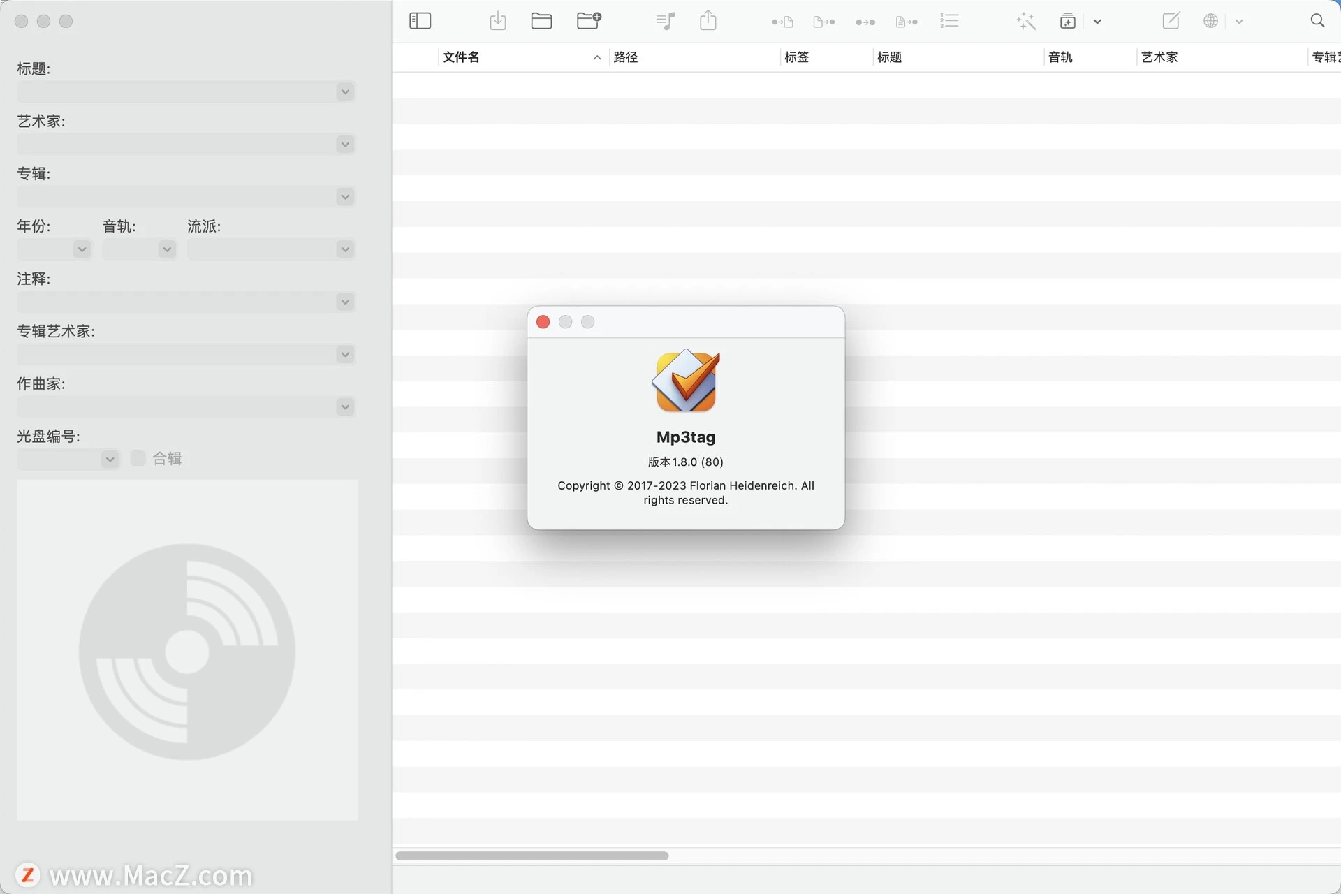This screenshot has width=1341, height=894.
Task: Expand the 艺术家 field dropdown
Action: (345, 144)
